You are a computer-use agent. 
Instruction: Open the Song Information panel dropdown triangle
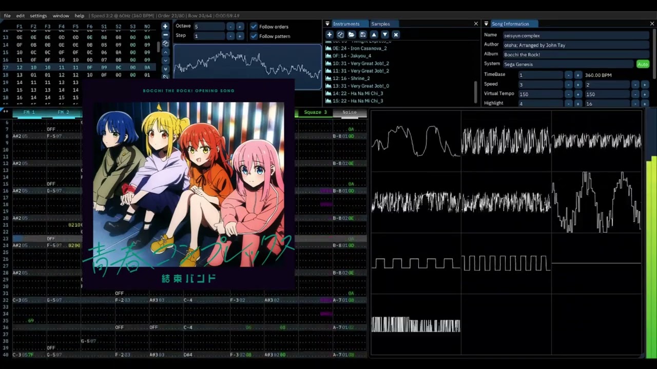(486, 24)
